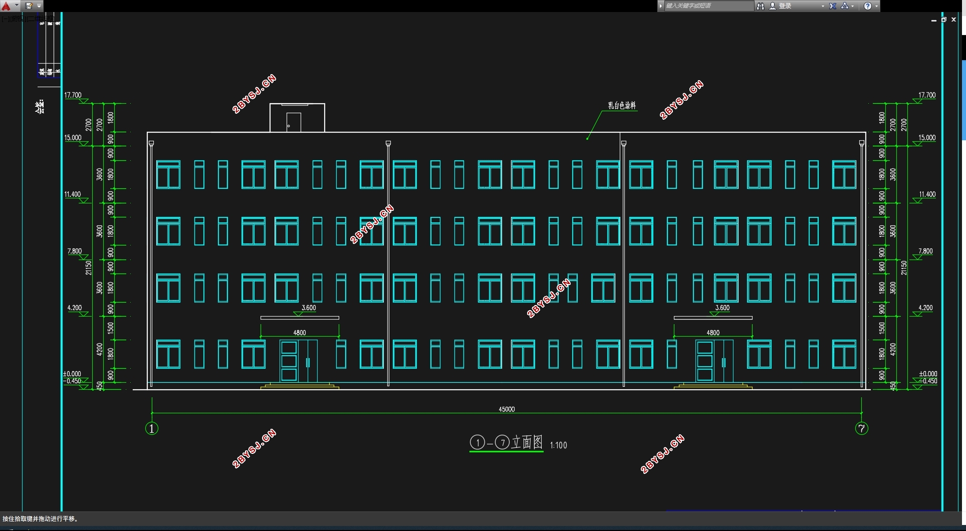Select the axis bubble numbered 1
This screenshot has height=531, width=966.
point(152,428)
